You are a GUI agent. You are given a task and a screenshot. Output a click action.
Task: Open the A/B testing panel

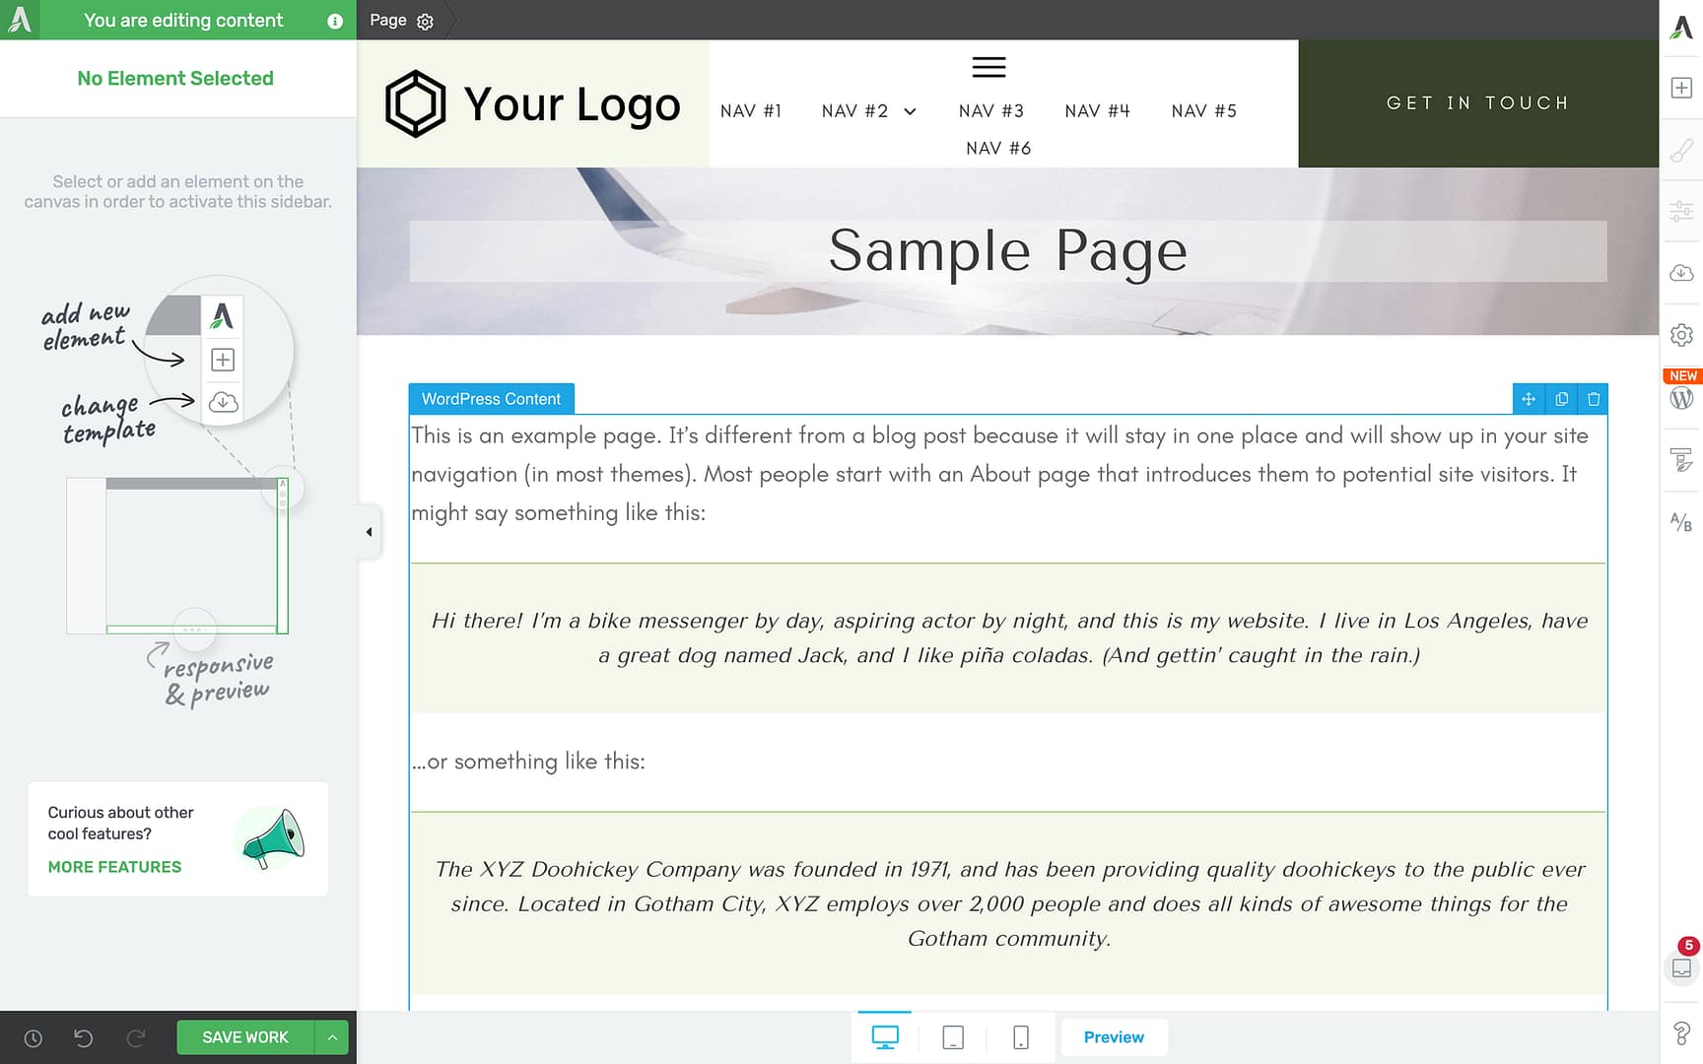pos(1680,522)
